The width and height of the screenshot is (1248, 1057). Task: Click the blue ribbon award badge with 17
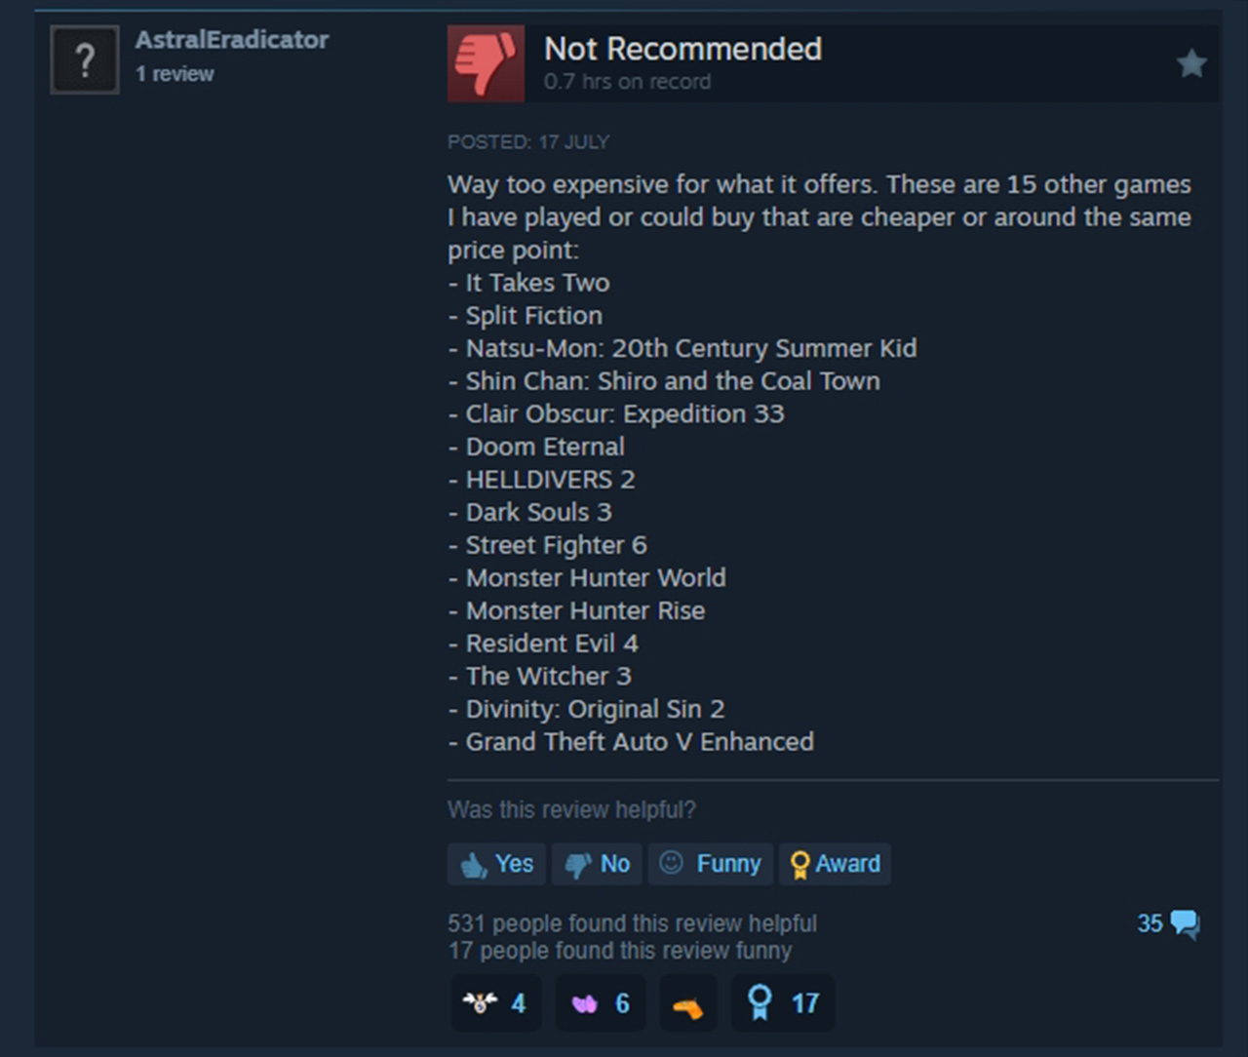point(783,1002)
